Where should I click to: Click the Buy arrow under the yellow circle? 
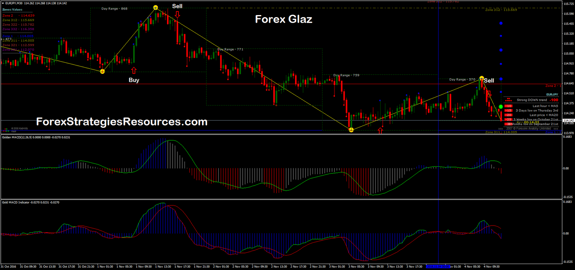pyautogui.click(x=134, y=71)
